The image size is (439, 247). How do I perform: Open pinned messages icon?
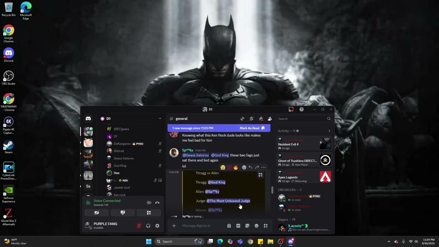coord(261,119)
